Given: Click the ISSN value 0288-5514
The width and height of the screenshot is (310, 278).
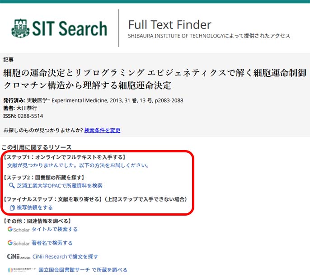Looking at the screenshot, I should tap(30, 116).
